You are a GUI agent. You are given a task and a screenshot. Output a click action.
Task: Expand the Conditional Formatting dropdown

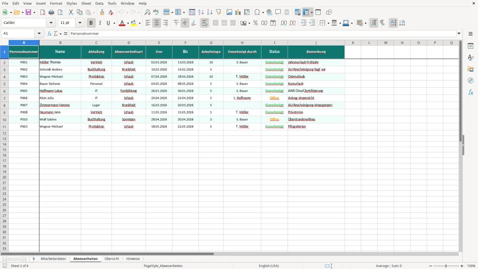[365, 23]
